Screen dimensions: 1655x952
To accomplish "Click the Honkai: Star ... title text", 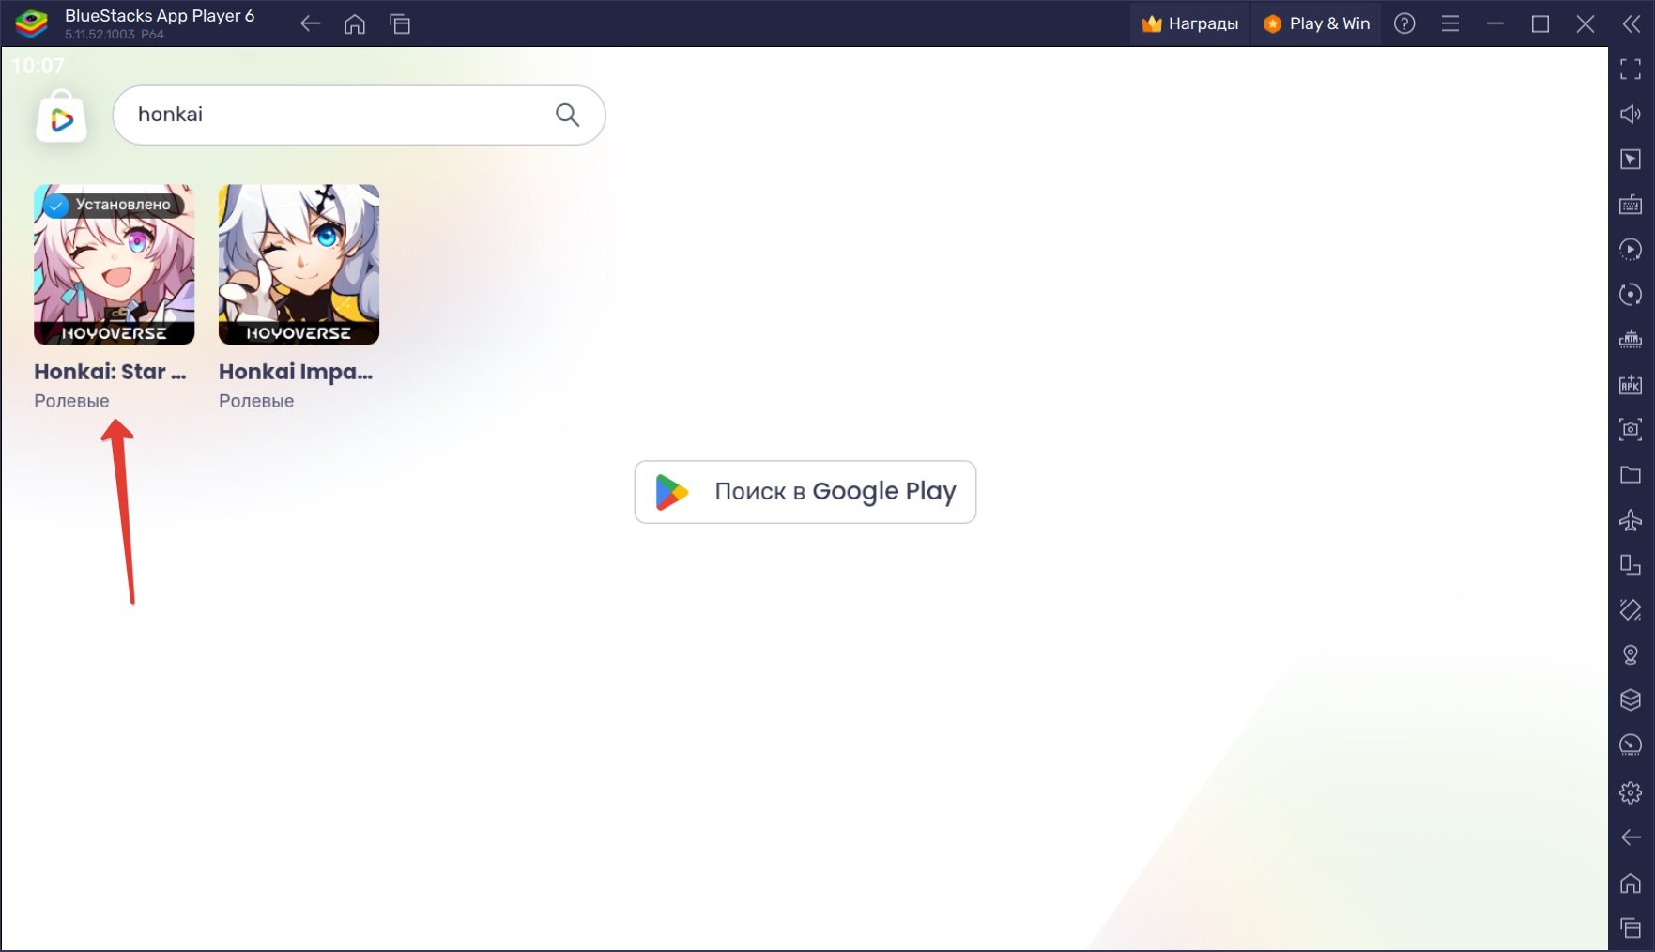I will (110, 372).
